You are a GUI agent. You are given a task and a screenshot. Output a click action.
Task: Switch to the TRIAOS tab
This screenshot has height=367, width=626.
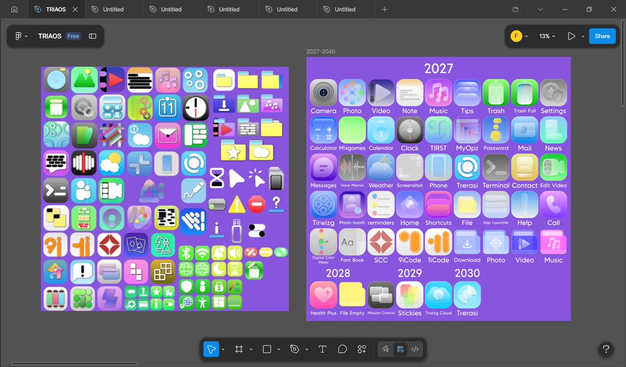point(55,9)
